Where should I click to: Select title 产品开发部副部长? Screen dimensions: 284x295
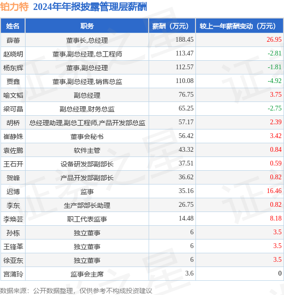(x=87, y=178)
